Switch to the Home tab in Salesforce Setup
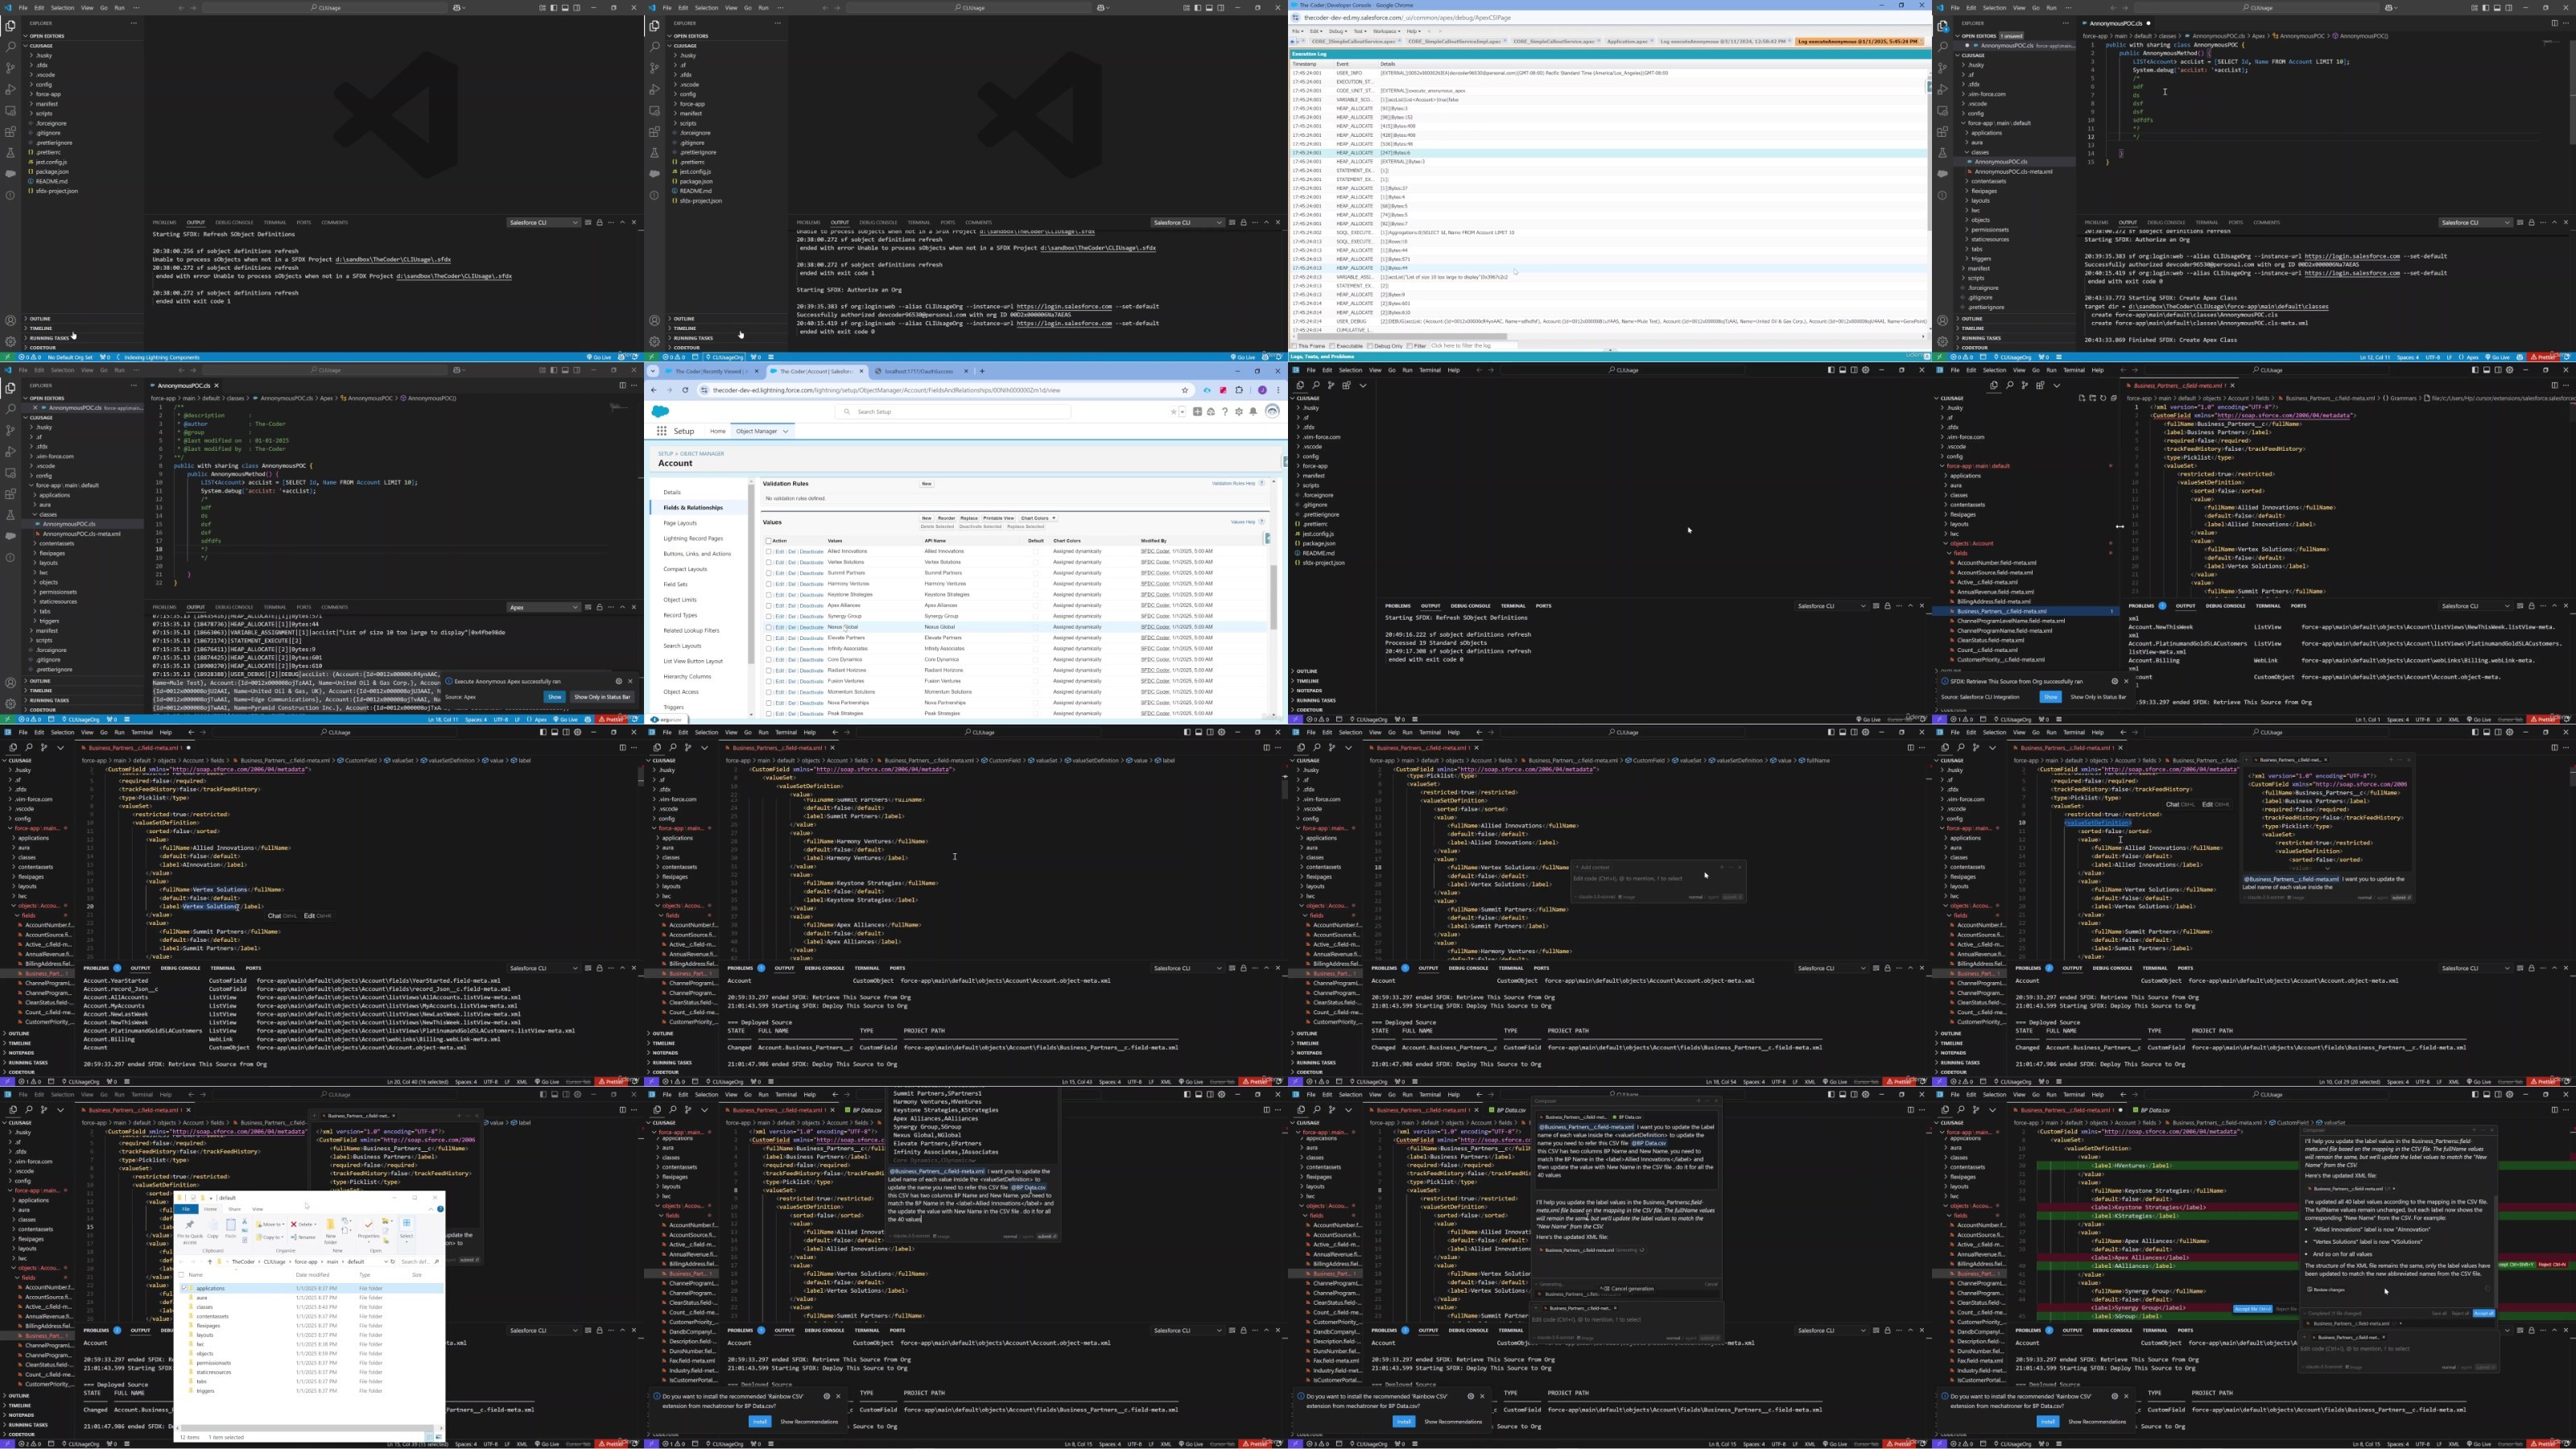Viewport: 2576px width, 1449px height. pyautogui.click(x=718, y=431)
